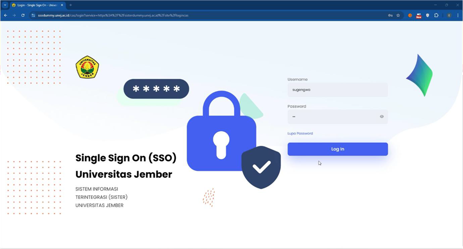Open Chrome three-dot menu
463x249 pixels.
click(x=458, y=15)
